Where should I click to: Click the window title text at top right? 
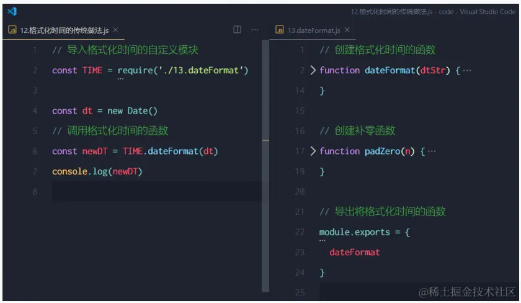[433, 12]
